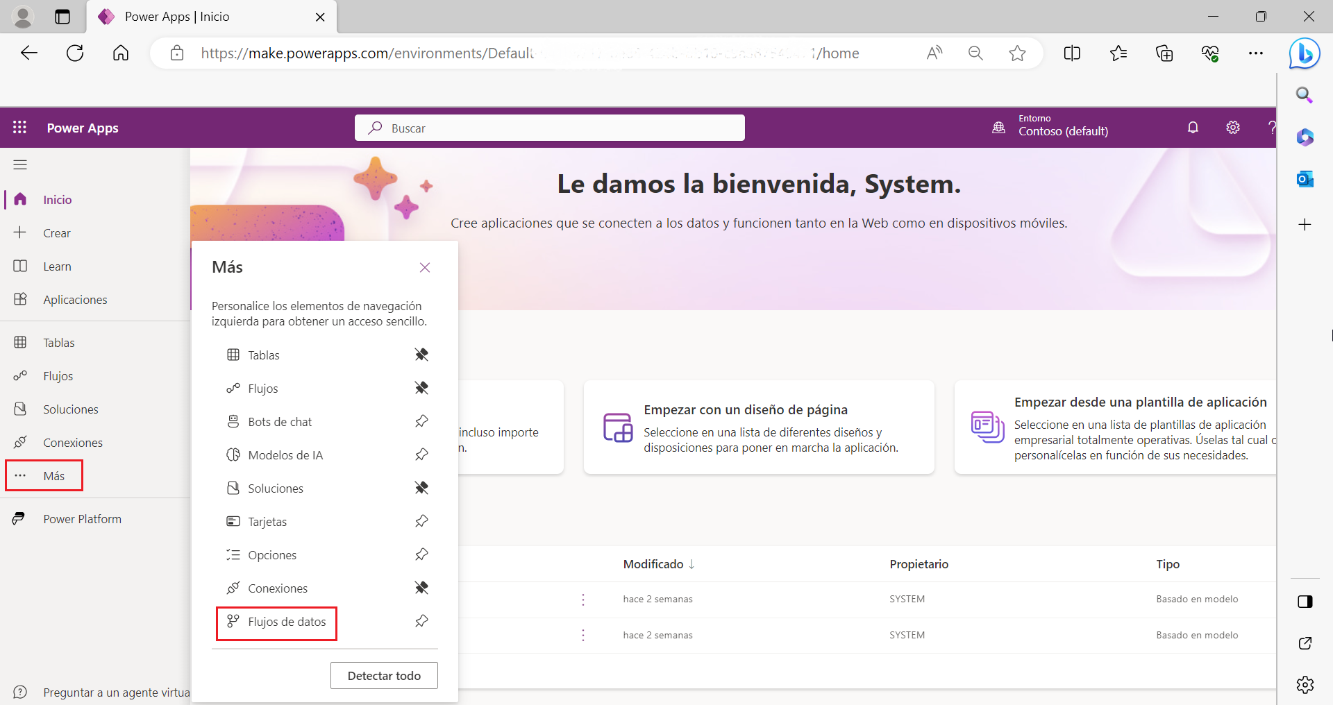Click the Propietario column header

point(919,564)
